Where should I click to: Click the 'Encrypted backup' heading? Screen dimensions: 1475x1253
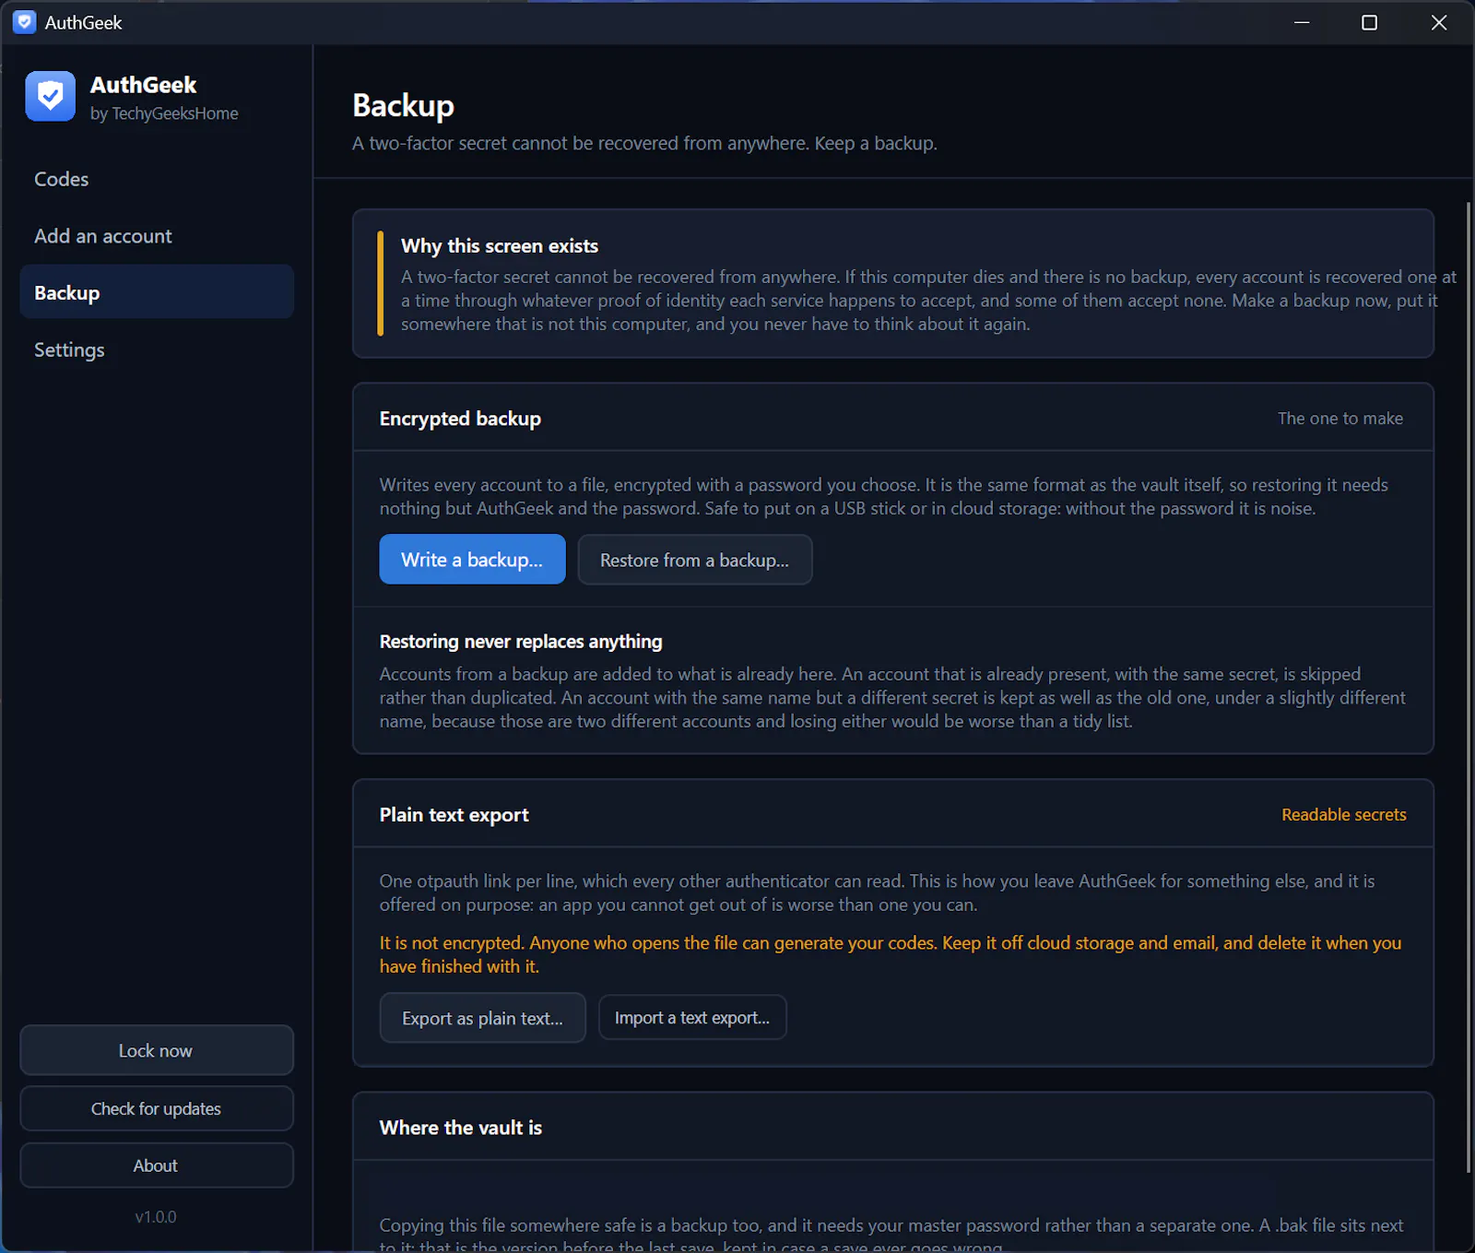[x=460, y=419]
